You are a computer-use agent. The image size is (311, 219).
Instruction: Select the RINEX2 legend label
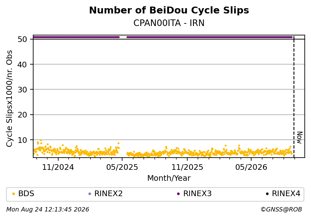[108, 194]
